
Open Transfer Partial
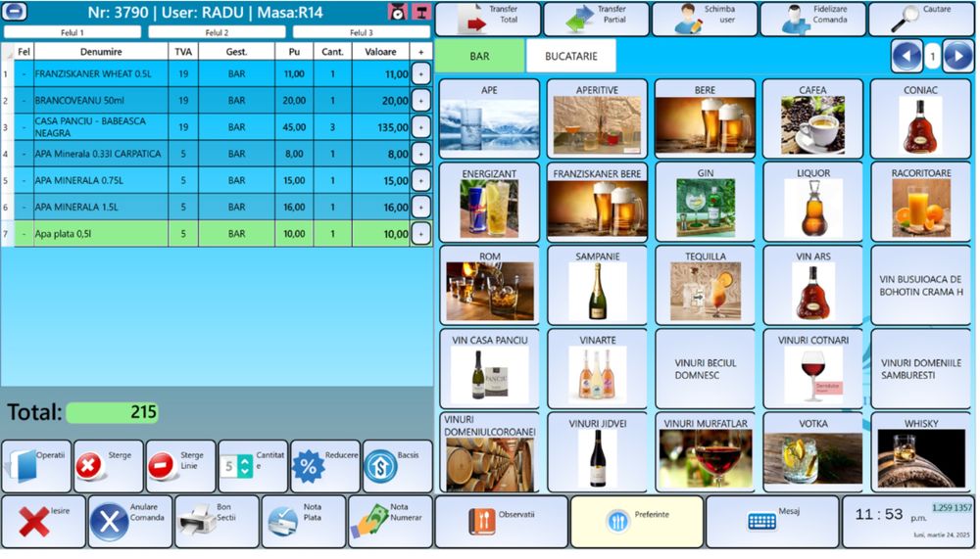tap(596, 19)
